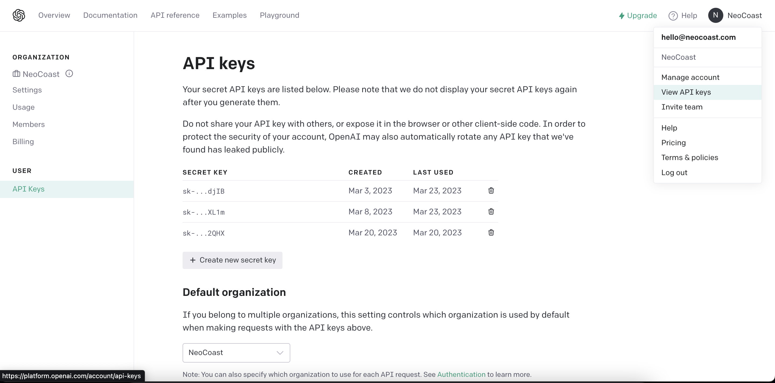Click the sk-...2QHX secret key text
Image resolution: width=775 pixels, height=383 pixels.
point(204,233)
